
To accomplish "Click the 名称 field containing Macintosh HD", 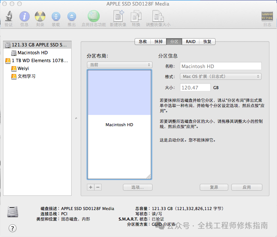I will (221, 66).
